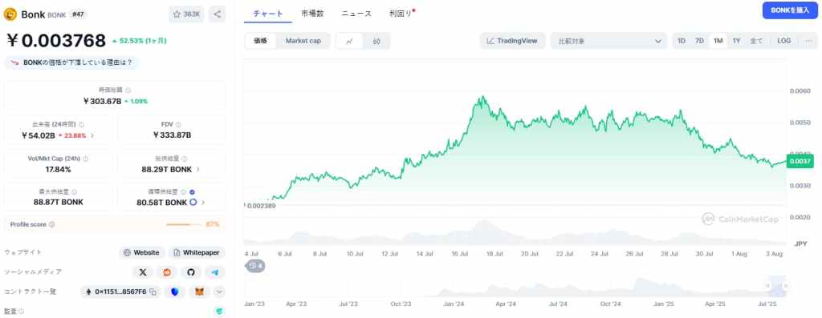Select the 価格 (price) chart toggle

(x=261, y=41)
